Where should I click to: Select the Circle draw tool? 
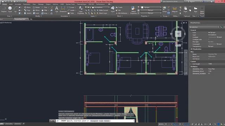[x=10, y=9]
